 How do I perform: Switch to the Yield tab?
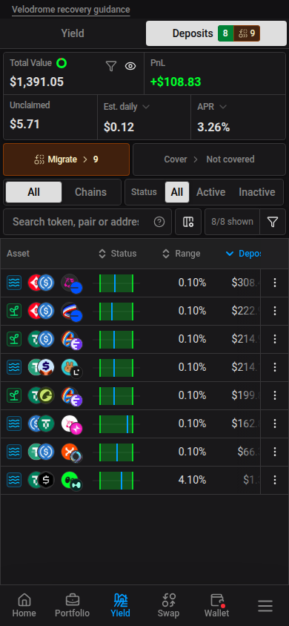73,33
